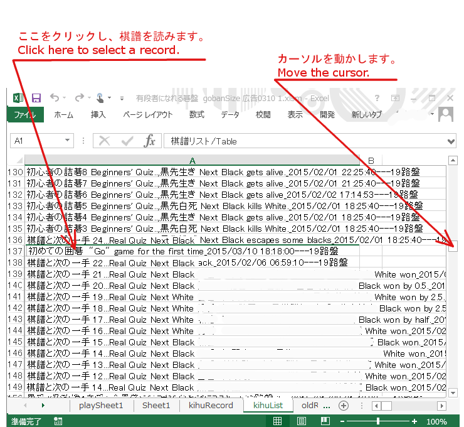Click the zoom slider handle
Viewport: 464px width, 427px height.
click(x=378, y=422)
